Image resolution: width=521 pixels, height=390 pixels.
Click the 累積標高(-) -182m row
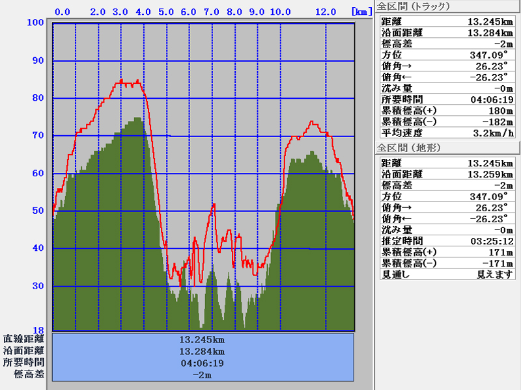point(447,122)
